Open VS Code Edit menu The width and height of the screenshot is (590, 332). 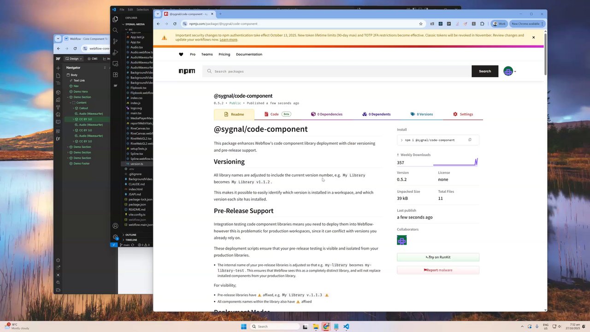coord(130,9)
